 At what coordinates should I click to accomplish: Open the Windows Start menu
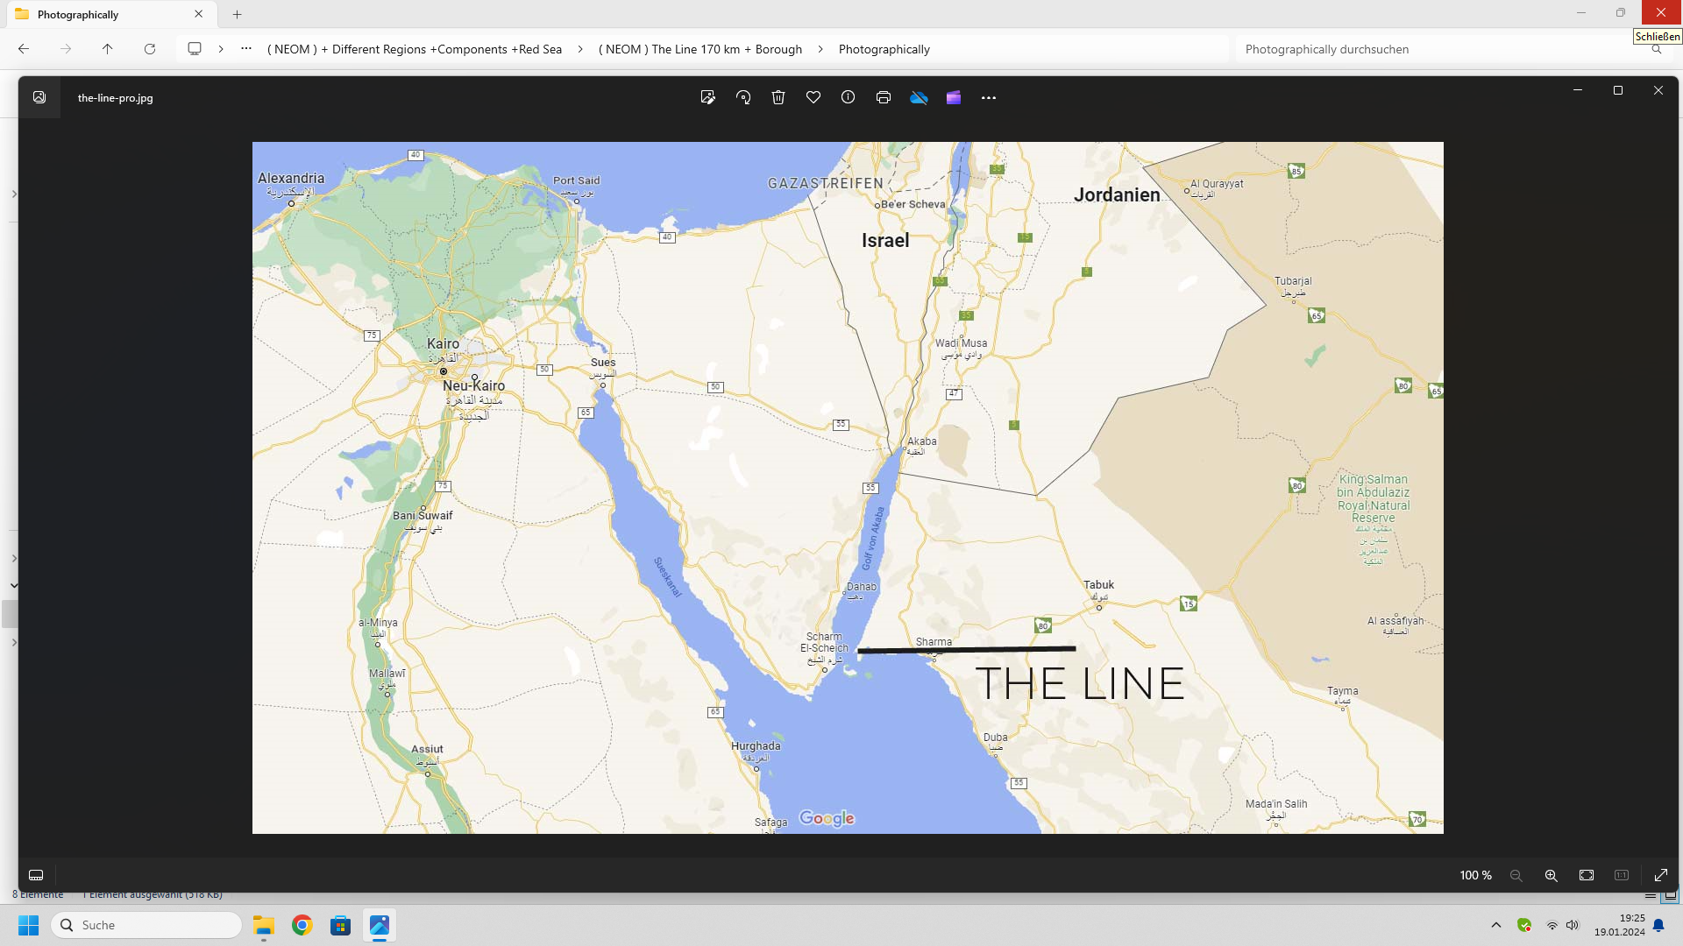(28, 925)
